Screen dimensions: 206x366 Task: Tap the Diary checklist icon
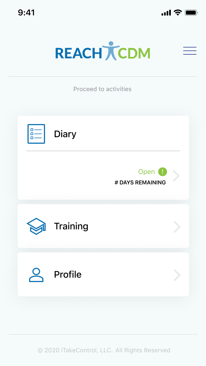tap(36, 134)
